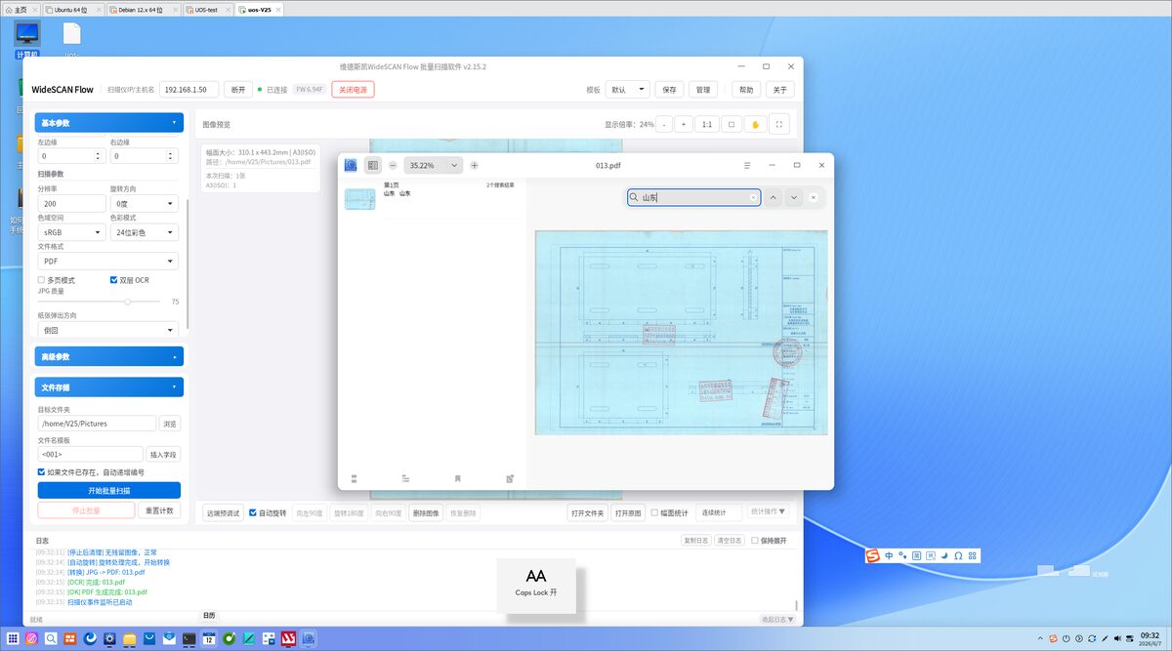Uncheck the 自动旋转 checkbox

tap(253, 512)
